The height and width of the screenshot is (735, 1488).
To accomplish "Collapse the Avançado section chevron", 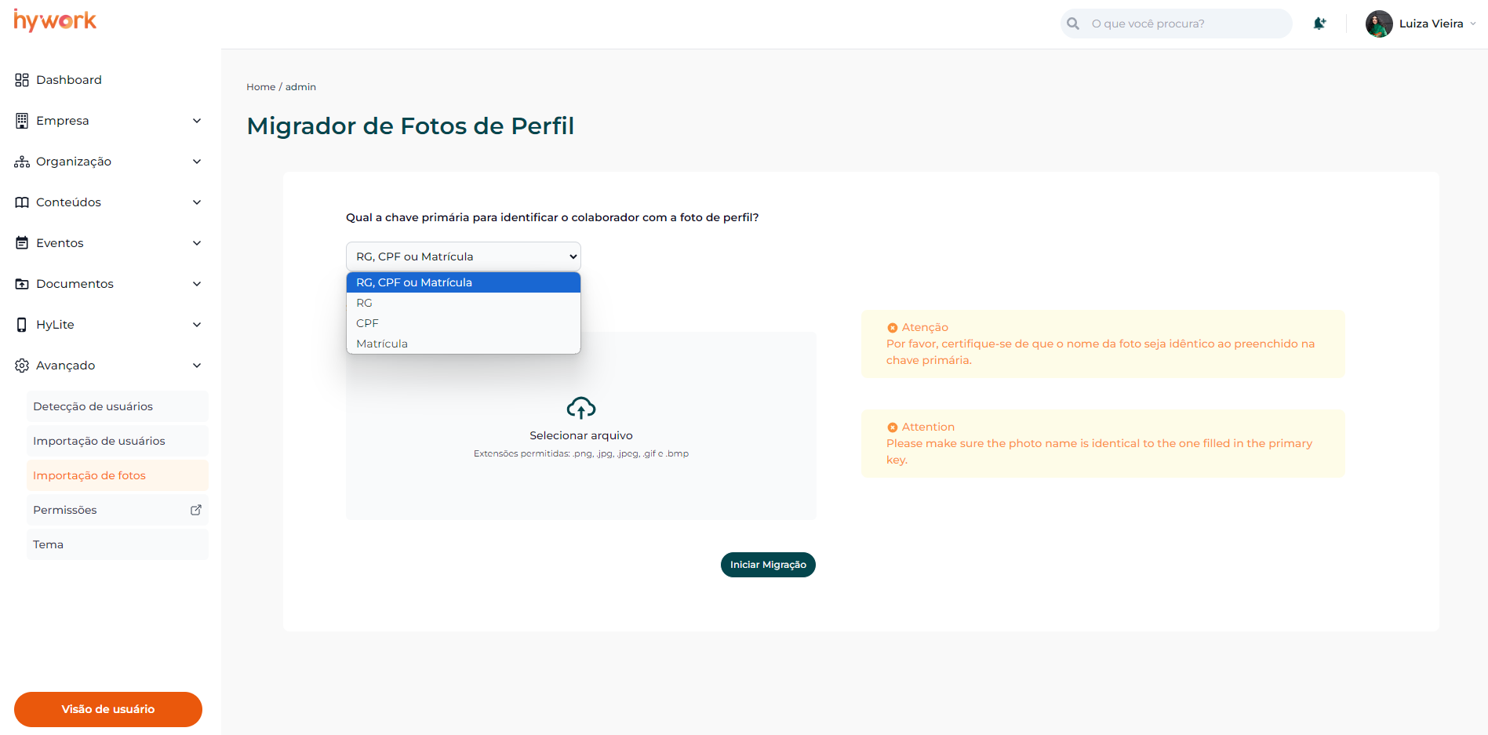I will tap(197, 366).
